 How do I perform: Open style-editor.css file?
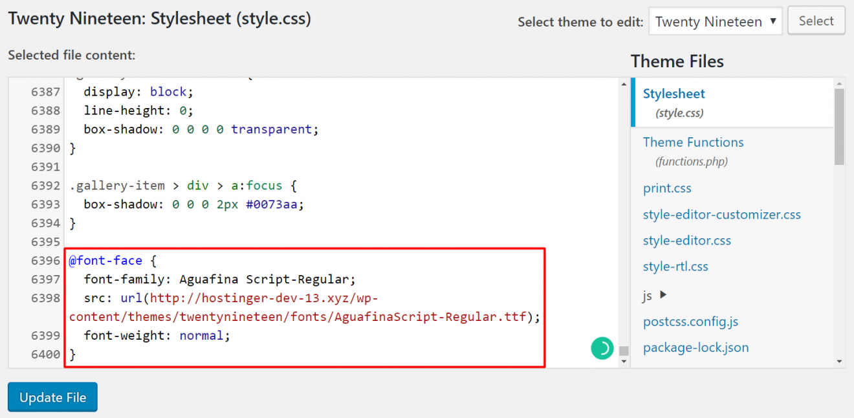[x=686, y=241]
